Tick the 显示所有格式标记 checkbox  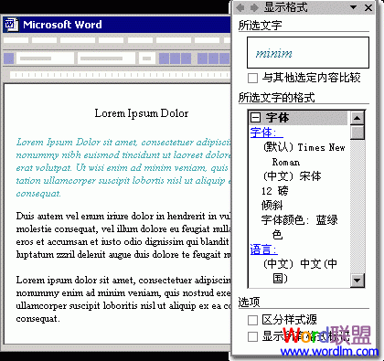tap(252, 337)
